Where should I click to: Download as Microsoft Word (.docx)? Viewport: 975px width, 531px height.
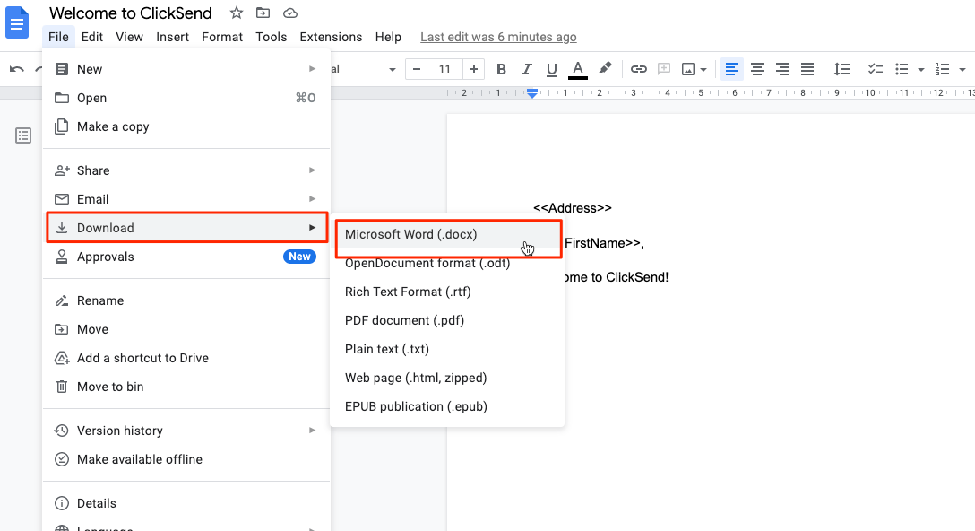click(447, 235)
